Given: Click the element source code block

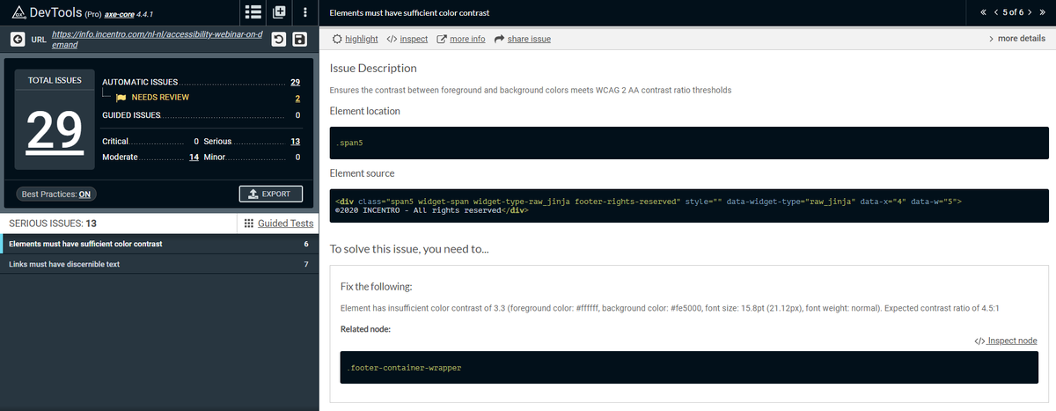Looking at the screenshot, I should (x=689, y=206).
